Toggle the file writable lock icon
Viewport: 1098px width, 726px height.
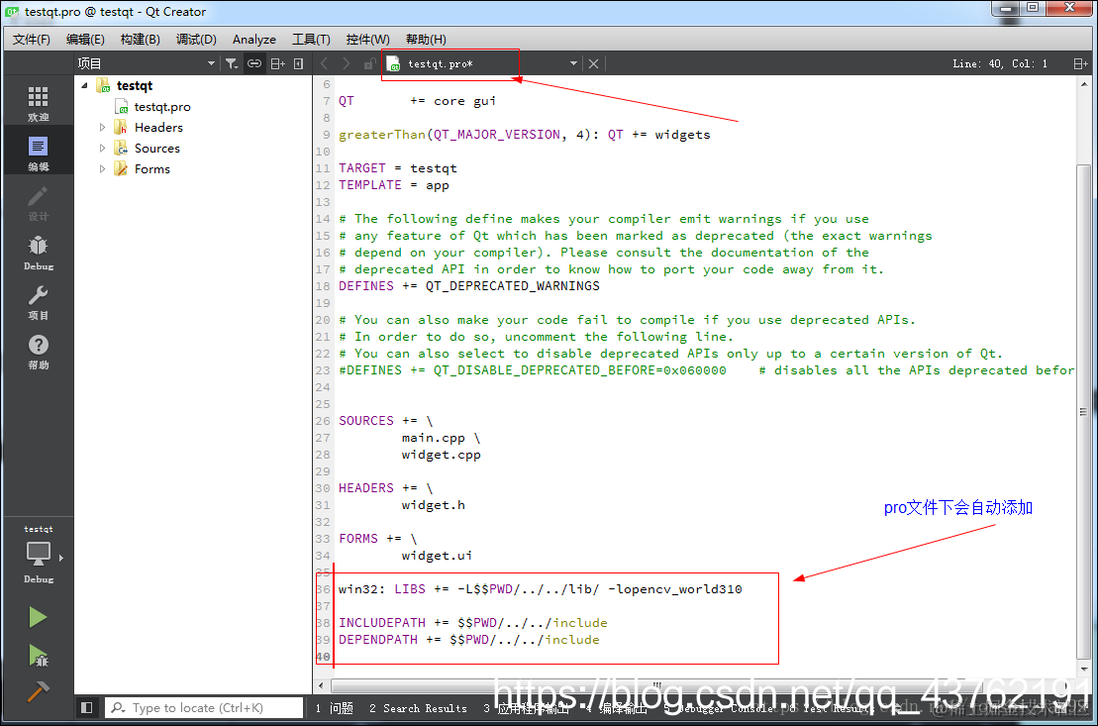point(369,63)
